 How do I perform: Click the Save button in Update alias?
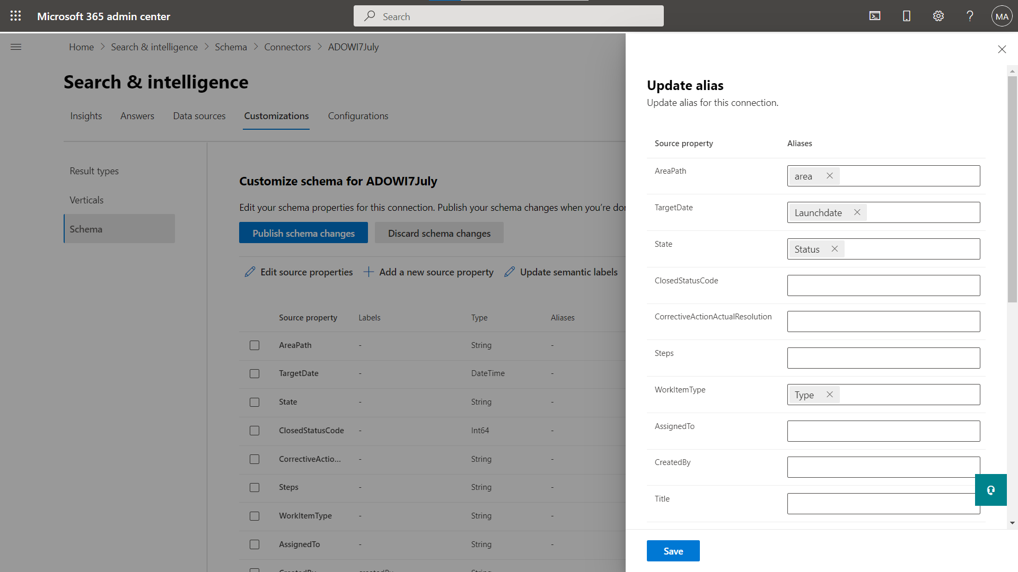[x=673, y=550]
